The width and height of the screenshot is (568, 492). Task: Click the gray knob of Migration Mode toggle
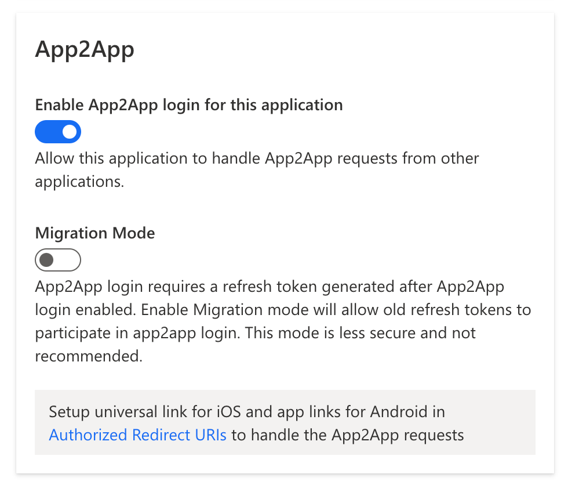click(46, 260)
